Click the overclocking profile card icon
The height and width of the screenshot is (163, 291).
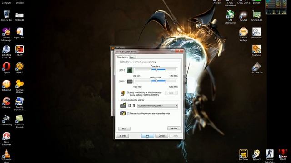[x=123, y=105]
